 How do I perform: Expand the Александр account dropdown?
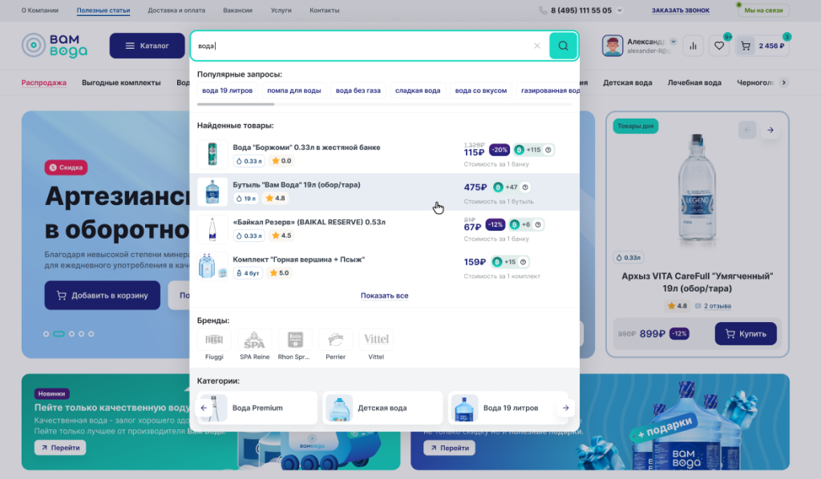(673, 42)
